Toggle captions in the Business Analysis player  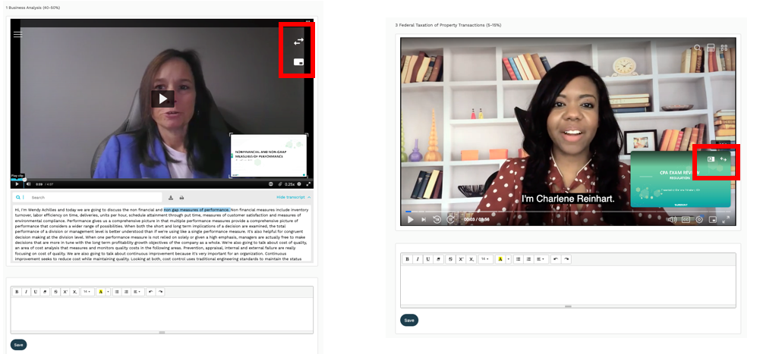click(x=270, y=183)
